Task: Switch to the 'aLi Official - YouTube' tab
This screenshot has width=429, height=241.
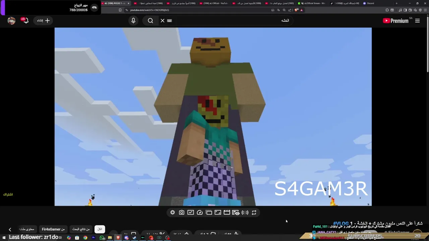Action: click(x=214, y=3)
